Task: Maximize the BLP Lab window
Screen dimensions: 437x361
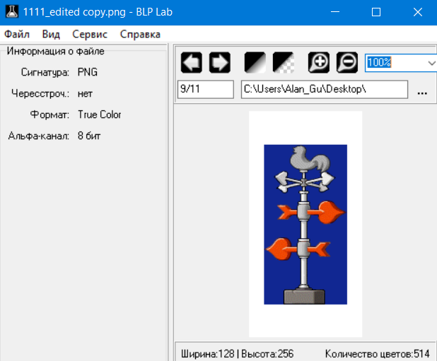Action: [376, 12]
